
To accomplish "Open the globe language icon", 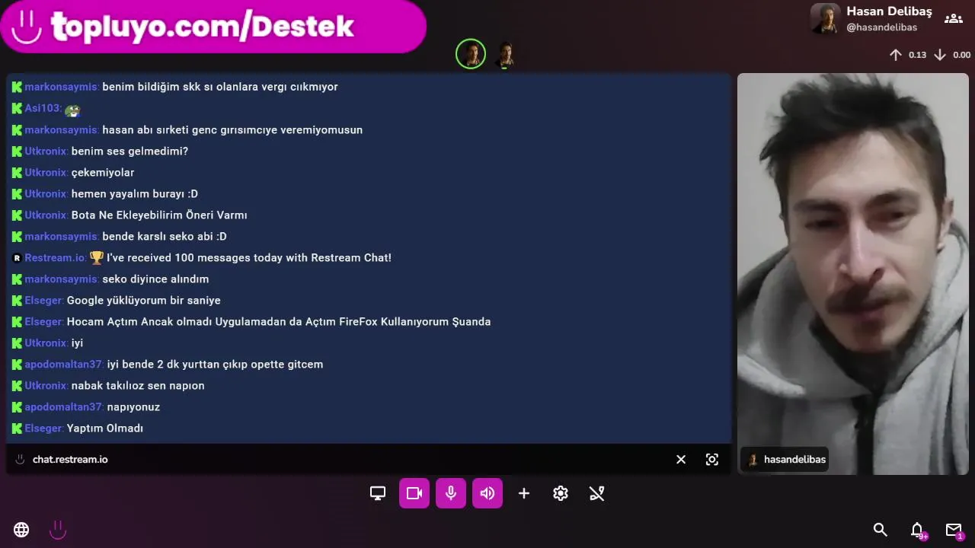I will [x=21, y=530].
